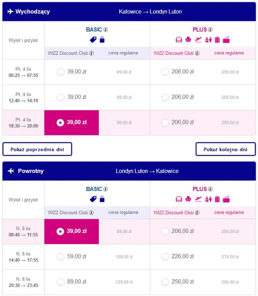This screenshot has width=258, height=296.
Task: Select the 206,00 zł PLUS fare for 12:40 departure
Action: tap(165, 97)
